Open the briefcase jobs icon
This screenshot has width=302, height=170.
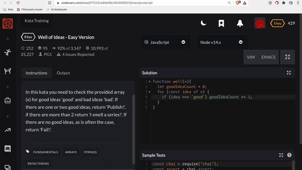pyautogui.click(x=8, y=101)
